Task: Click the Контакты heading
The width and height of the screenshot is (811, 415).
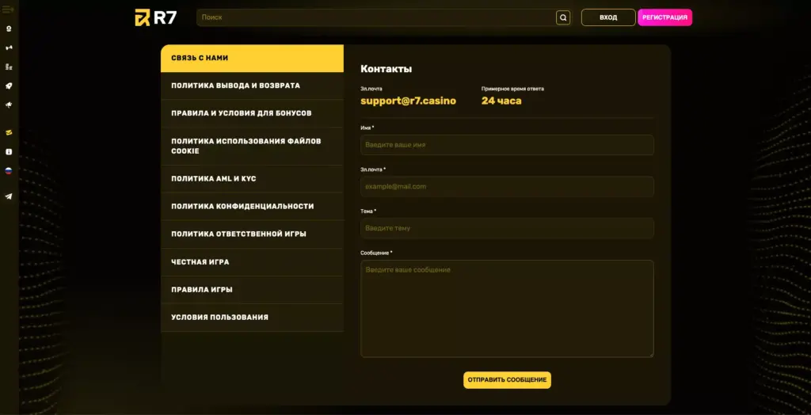Action: [386, 69]
